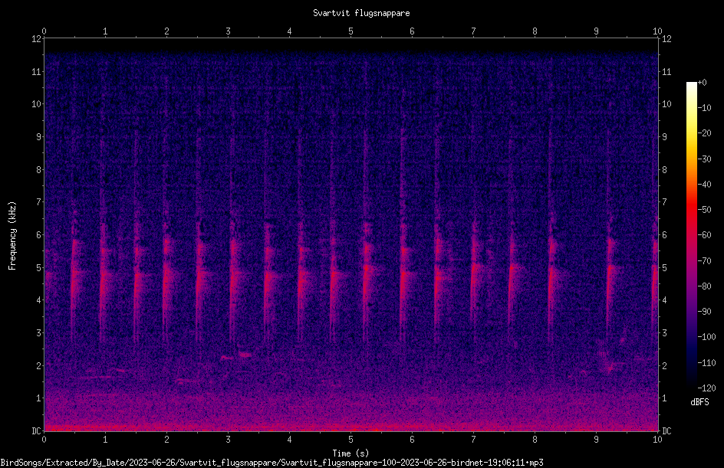The height and width of the screenshot is (468, 724).
Task: Click the file path text starting 'BirdSongs/Extracted'
Action: [x=272, y=463]
